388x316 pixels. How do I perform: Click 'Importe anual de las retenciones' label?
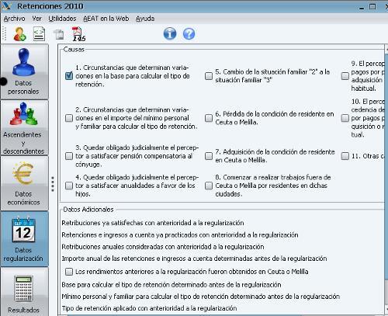194,259
